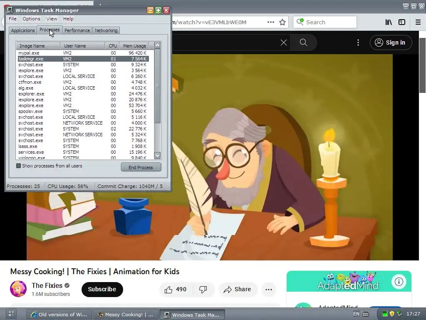Select the lsass.exe process row

click(83, 146)
